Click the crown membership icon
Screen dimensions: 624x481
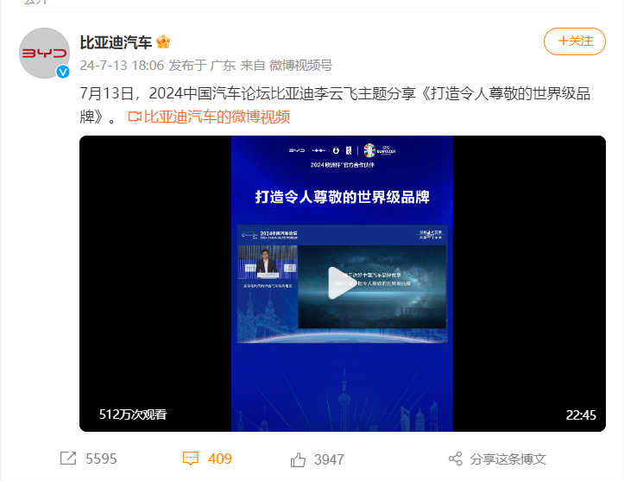163,41
